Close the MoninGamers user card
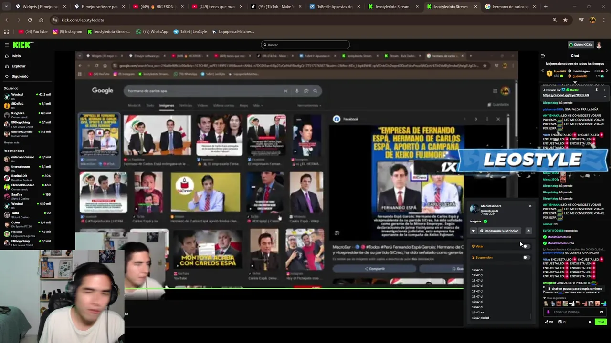 click(x=530, y=206)
